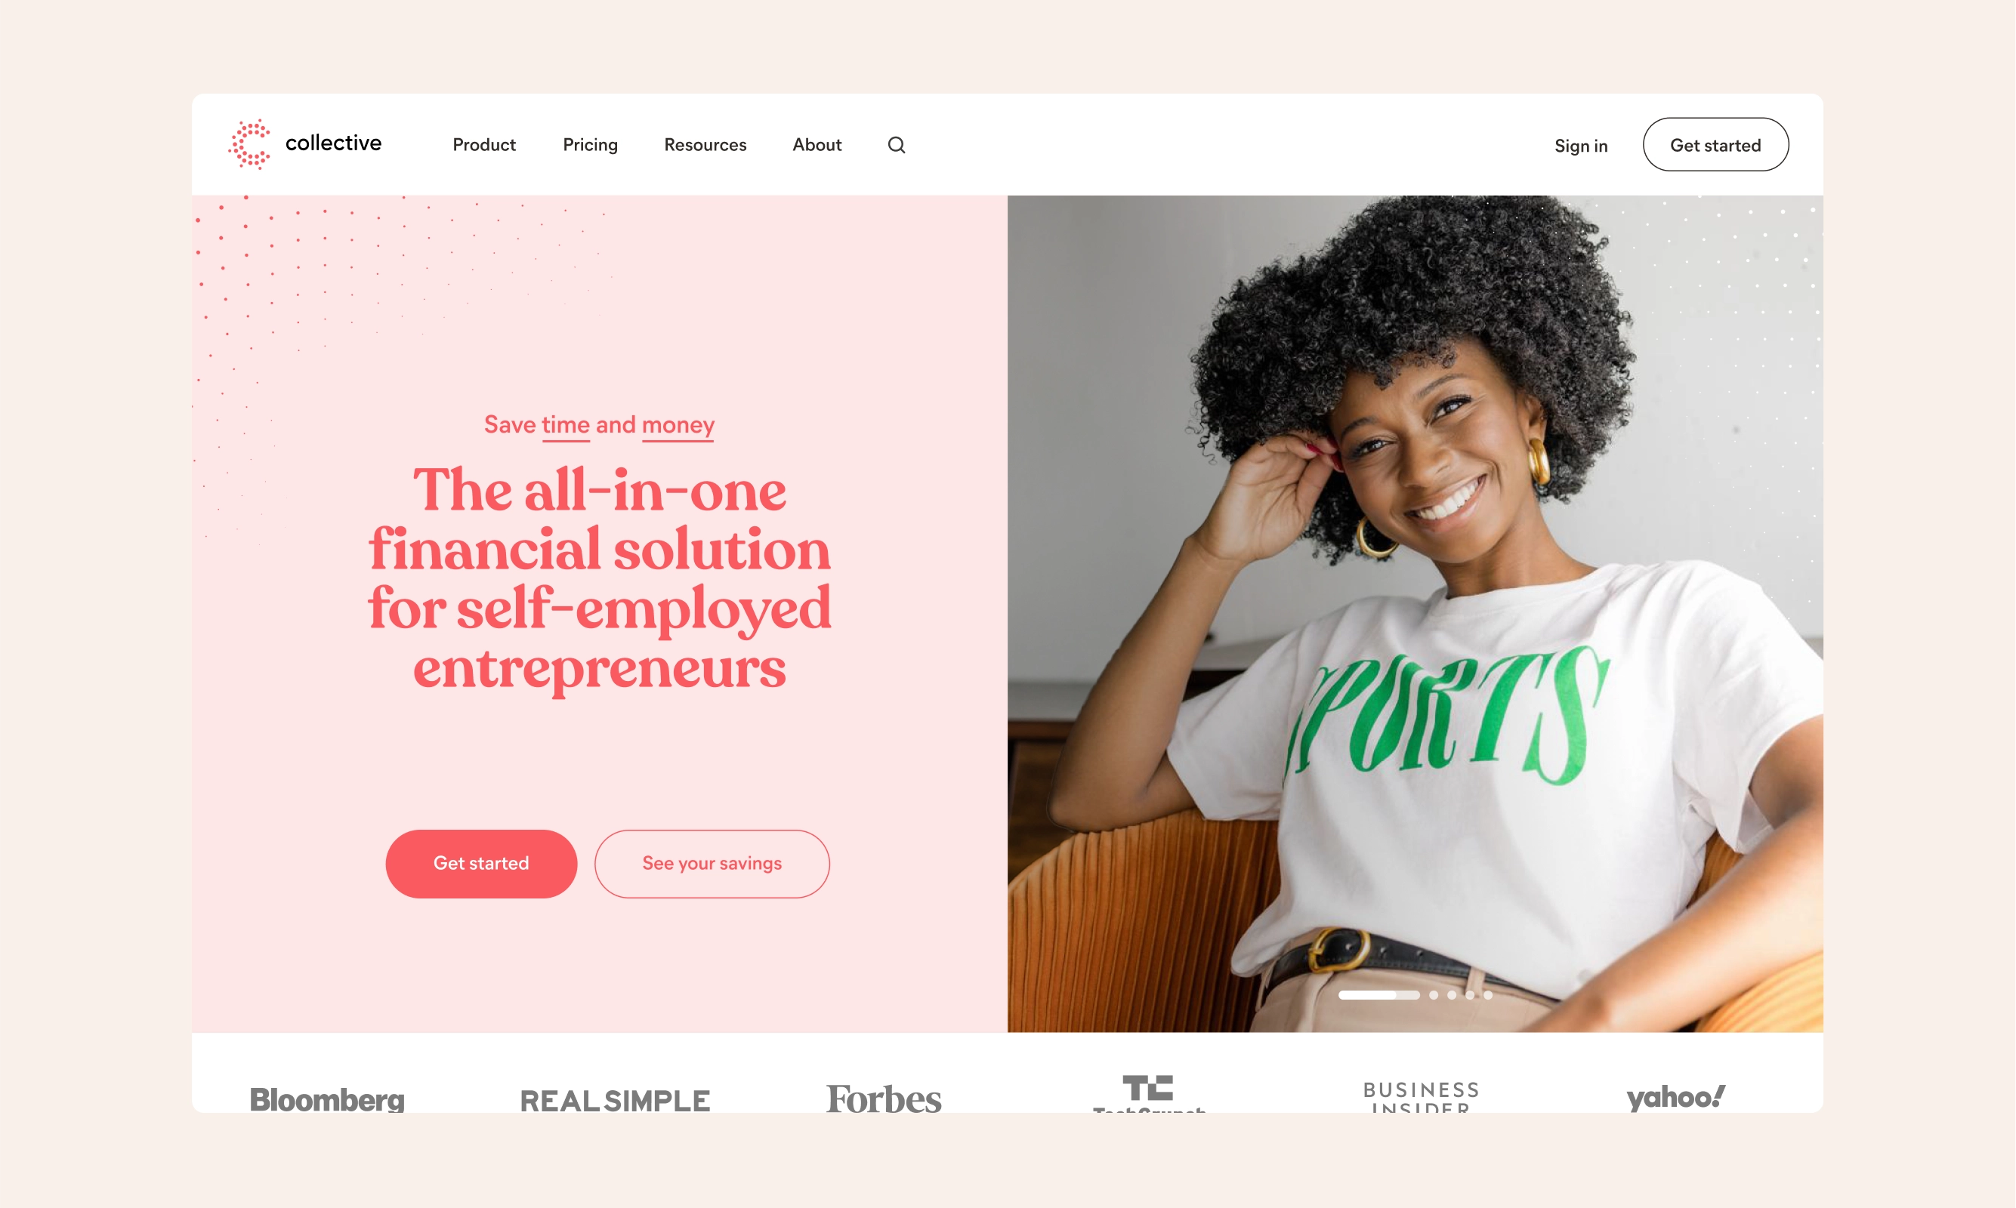Image resolution: width=2016 pixels, height=1208 pixels.
Task: Click the TechCrunch TC logo
Action: click(x=1148, y=1093)
